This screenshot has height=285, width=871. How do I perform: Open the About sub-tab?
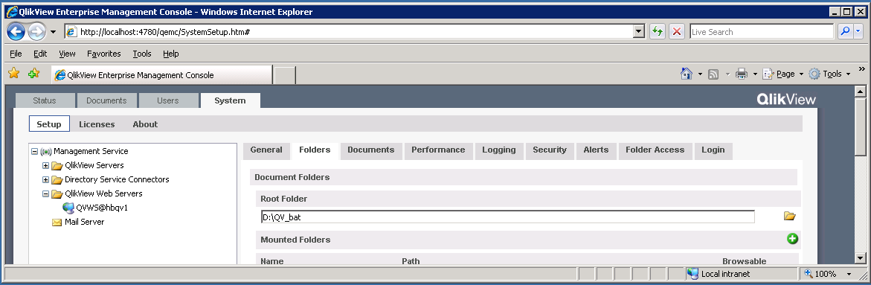pyautogui.click(x=145, y=124)
